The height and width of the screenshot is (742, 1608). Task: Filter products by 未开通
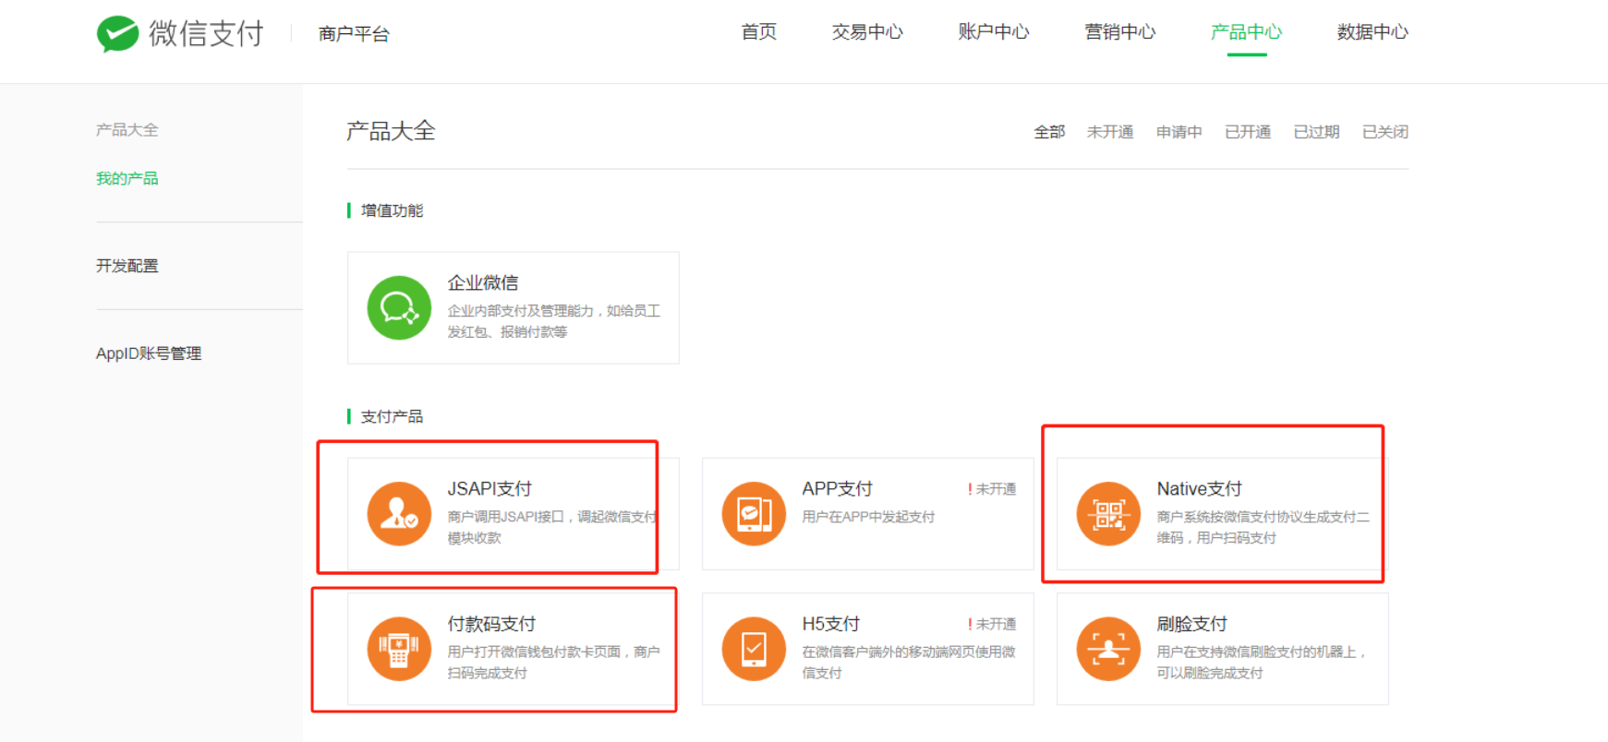tap(1110, 132)
